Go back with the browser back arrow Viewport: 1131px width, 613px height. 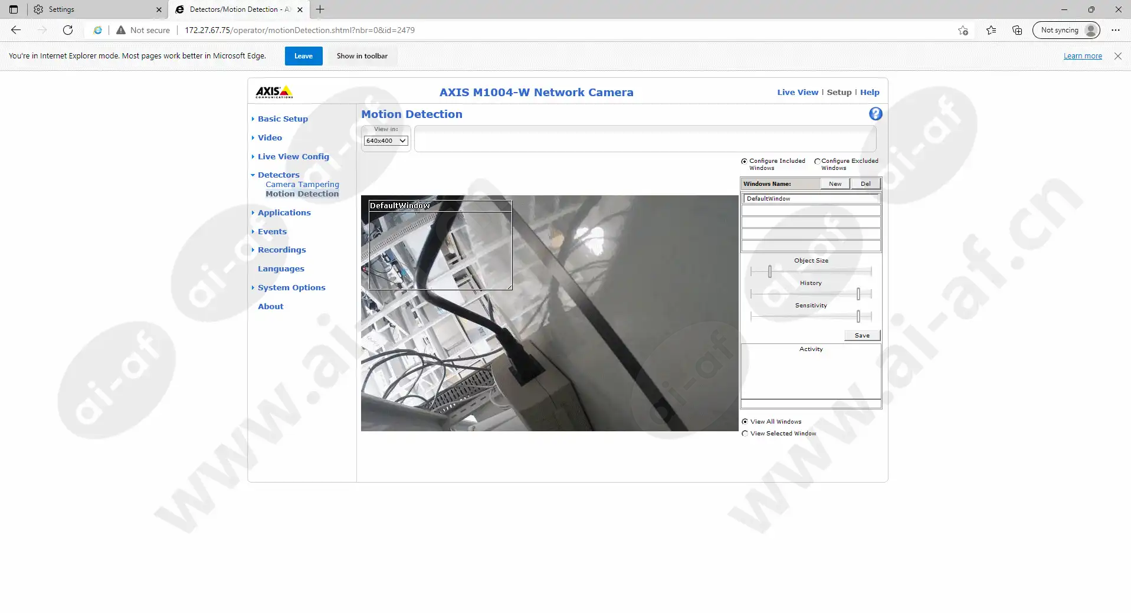coord(16,30)
